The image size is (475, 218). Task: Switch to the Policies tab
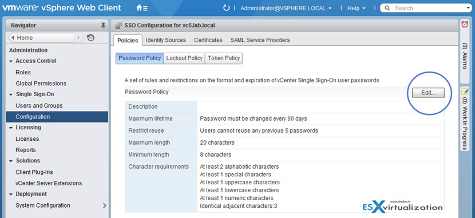click(128, 40)
